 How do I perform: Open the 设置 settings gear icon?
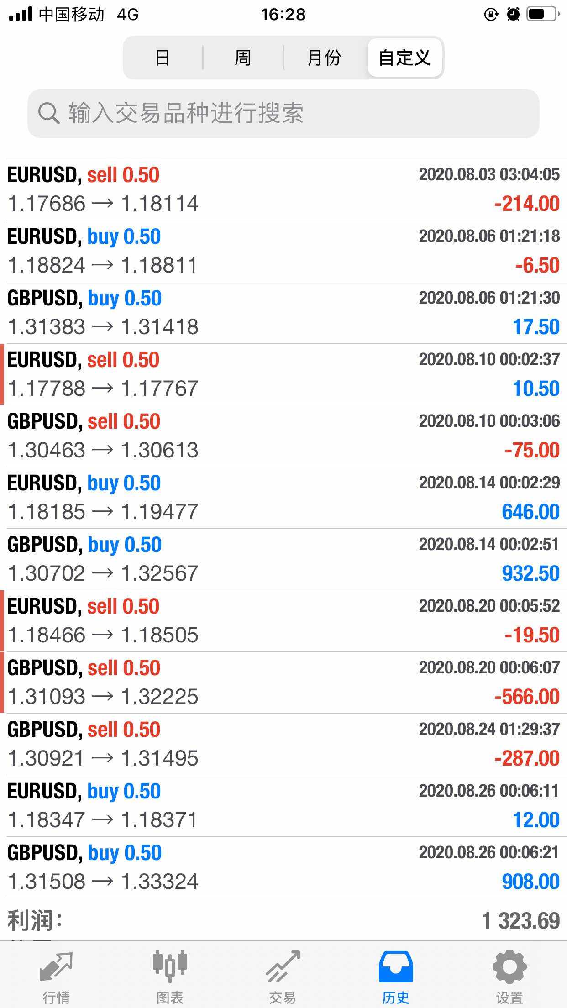coord(509,967)
